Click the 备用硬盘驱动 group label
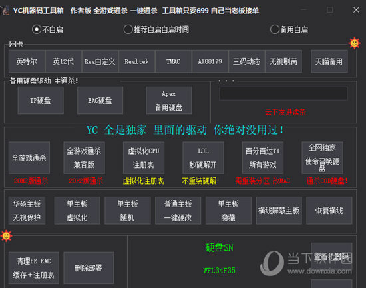The image size is (366, 288). click(x=44, y=81)
